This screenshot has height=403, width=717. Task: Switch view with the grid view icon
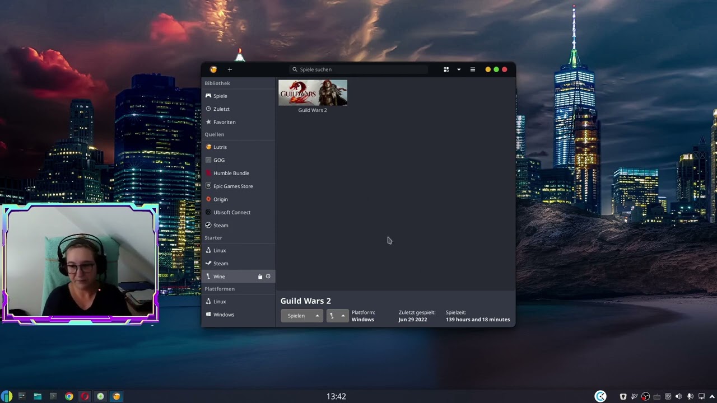pyautogui.click(x=446, y=69)
